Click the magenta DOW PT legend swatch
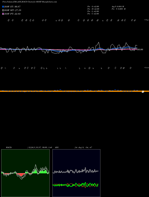 pyautogui.click(x=3, y=14)
